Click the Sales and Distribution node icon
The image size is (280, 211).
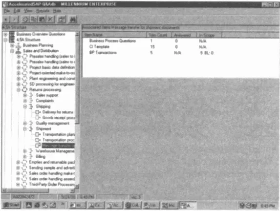point(18,51)
